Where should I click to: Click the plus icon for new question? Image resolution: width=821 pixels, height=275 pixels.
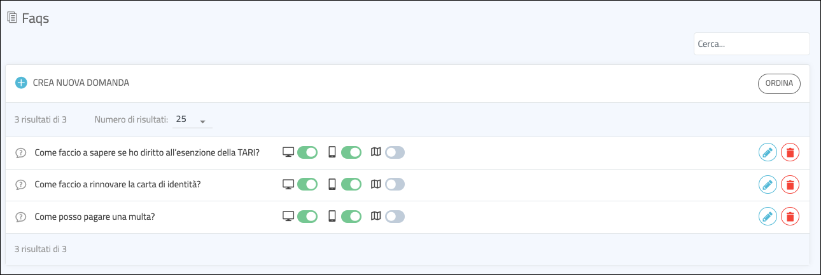click(x=21, y=83)
